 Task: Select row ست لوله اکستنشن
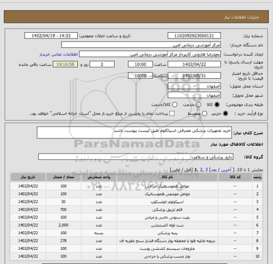(136, 225)
